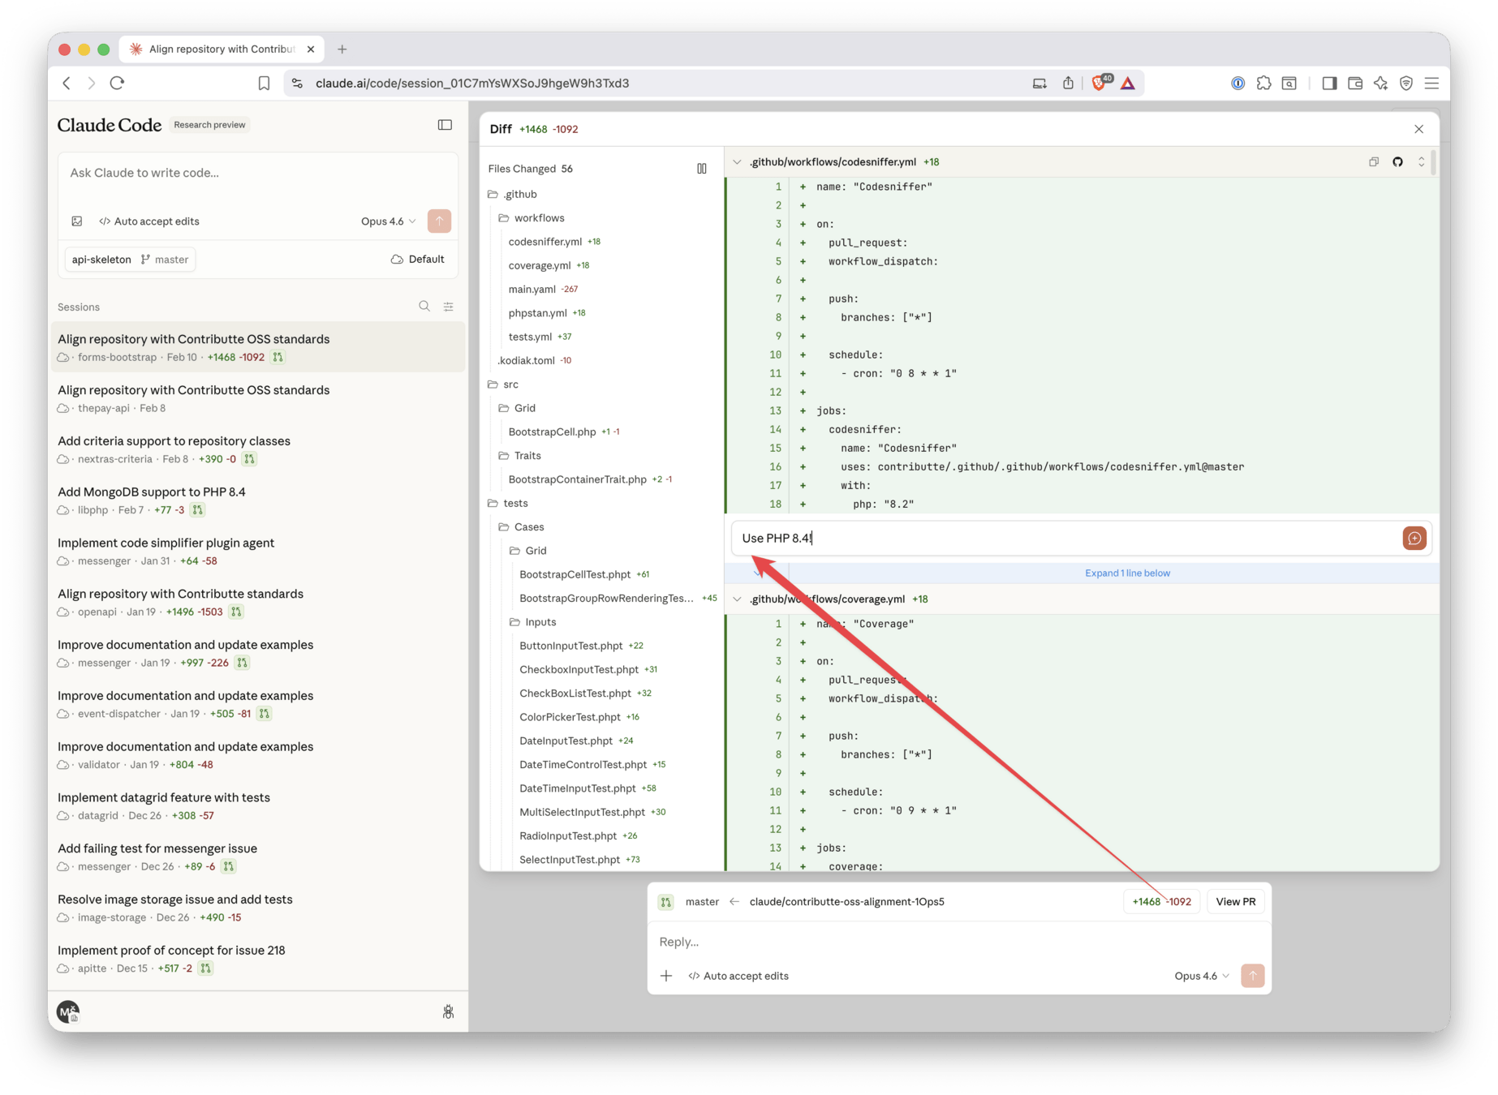Submit the 'Use PHP 8.4!' comment

pos(1414,539)
